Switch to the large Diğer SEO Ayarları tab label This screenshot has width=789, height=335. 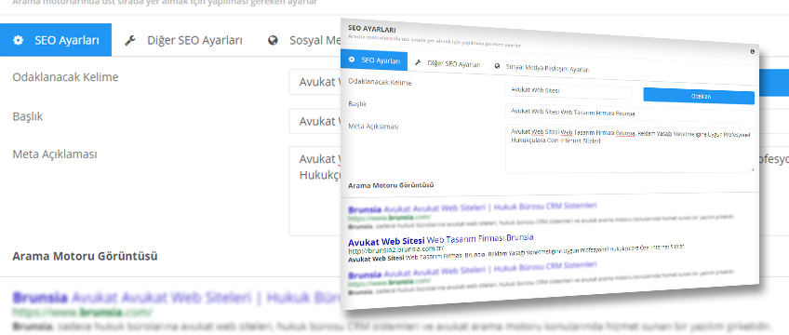pyautogui.click(x=194, y=41)
